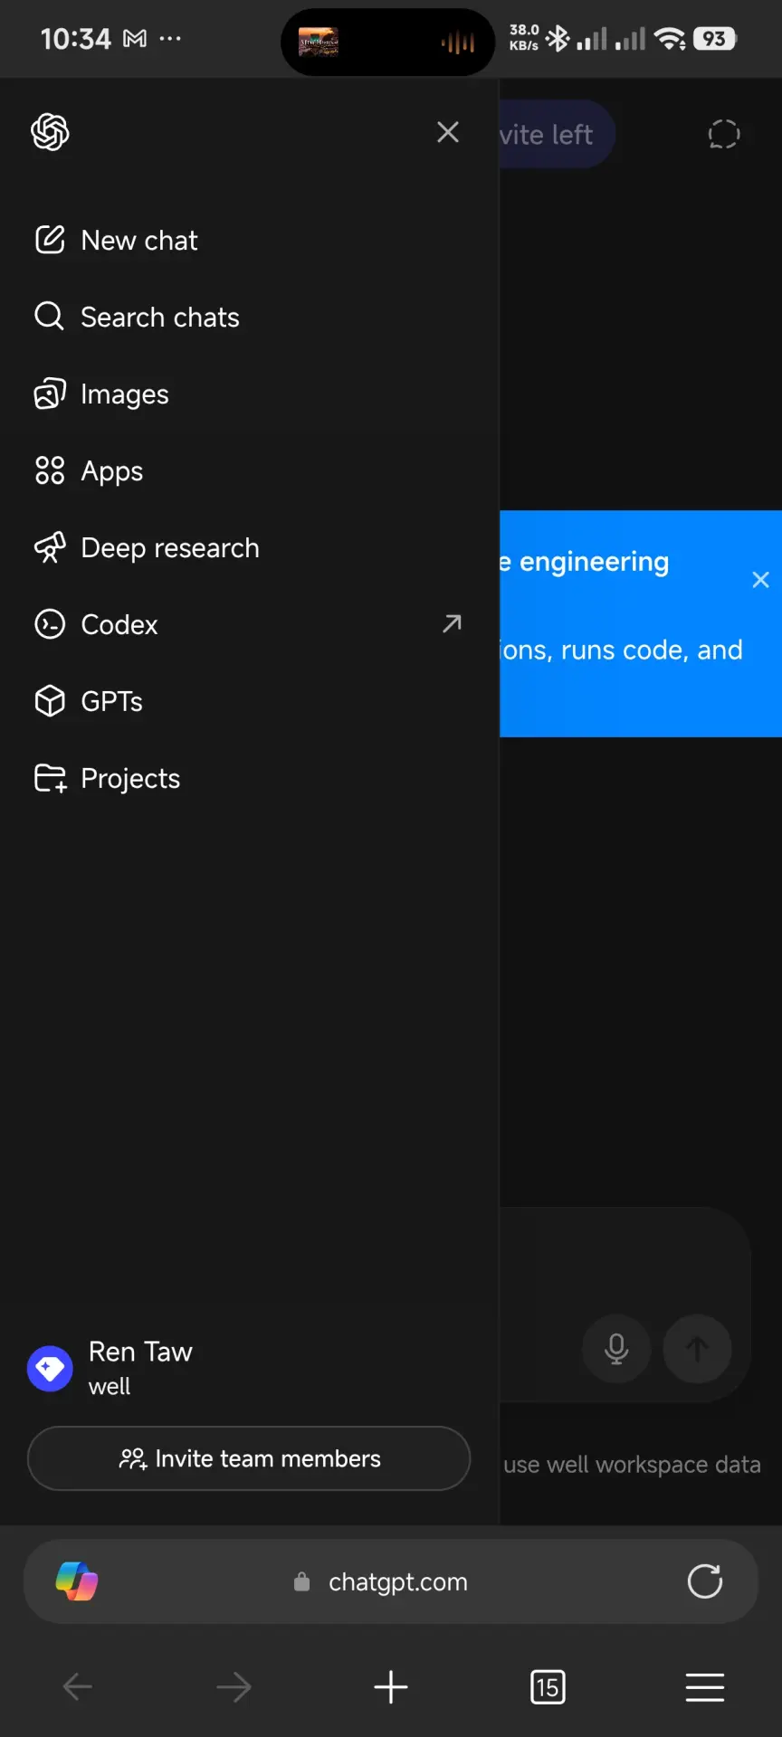The width and height of the screenshot is (782, 1737).
Task: Reload the page with refresh icon
Action: point(705,1581)
